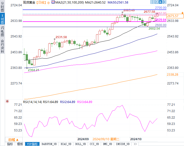Click the orange triangle expander above RSI panel

point(17,96)
